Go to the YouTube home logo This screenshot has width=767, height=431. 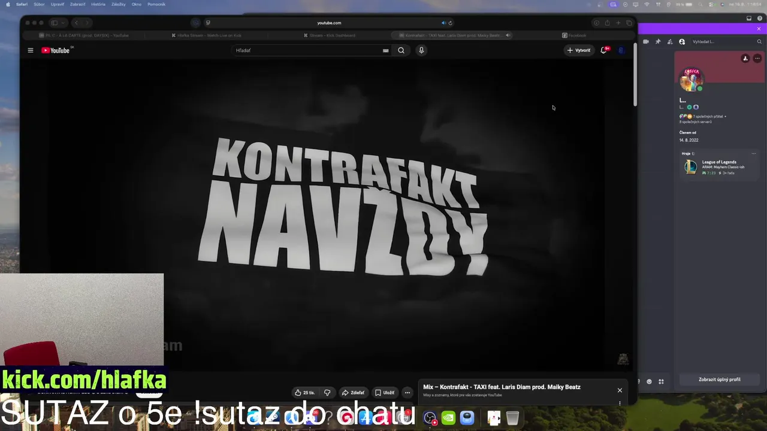click(x=56, y=50)
